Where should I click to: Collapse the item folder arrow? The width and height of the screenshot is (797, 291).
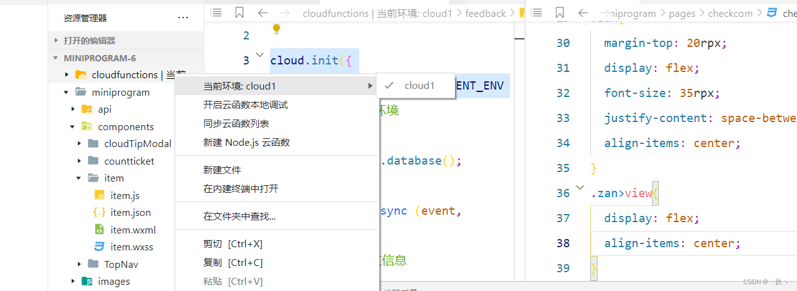[79, 178]
